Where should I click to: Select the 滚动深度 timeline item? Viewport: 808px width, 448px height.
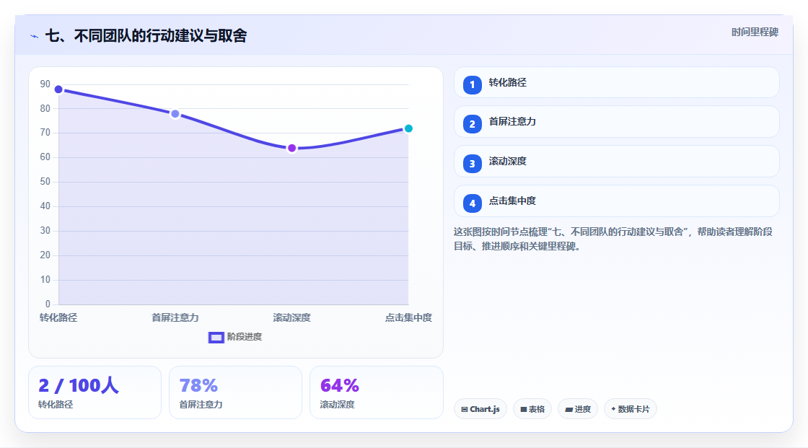616,162
